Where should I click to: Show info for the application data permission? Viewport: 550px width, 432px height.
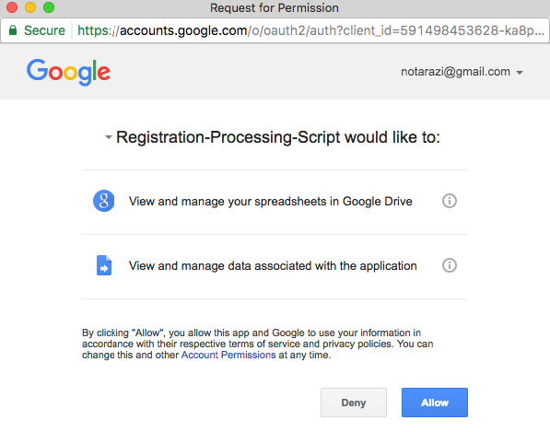click(450, 265)
